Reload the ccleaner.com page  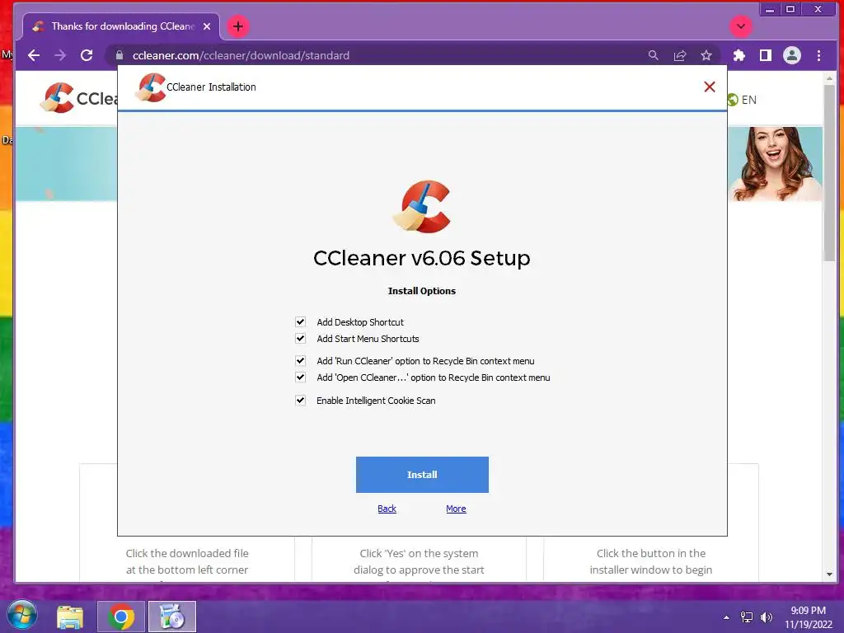coord(87,55)
